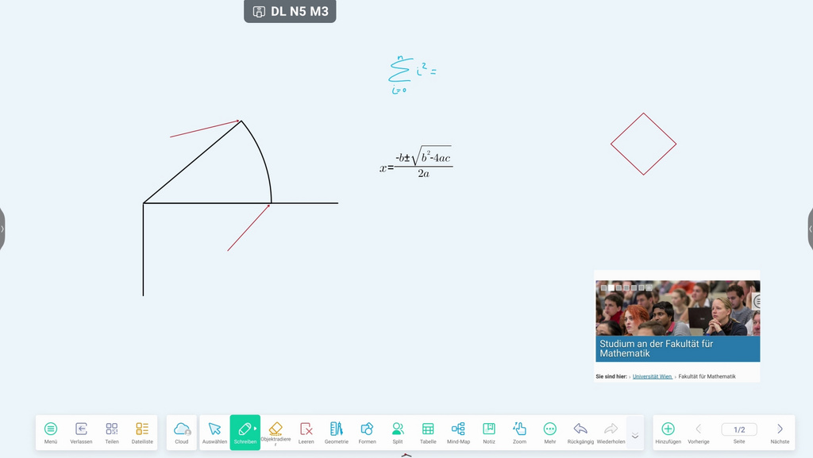Expand the left side panel handle
The width and height of the screenshot is (813, 458).
2,229
